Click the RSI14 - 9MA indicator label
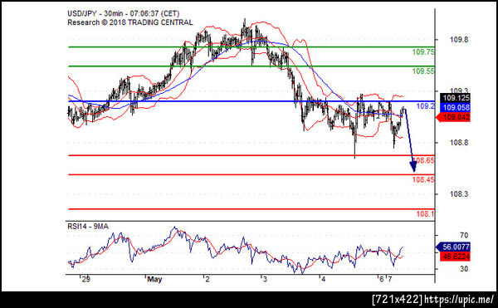This screenshot has width=498, height=308. pos(88,227)
